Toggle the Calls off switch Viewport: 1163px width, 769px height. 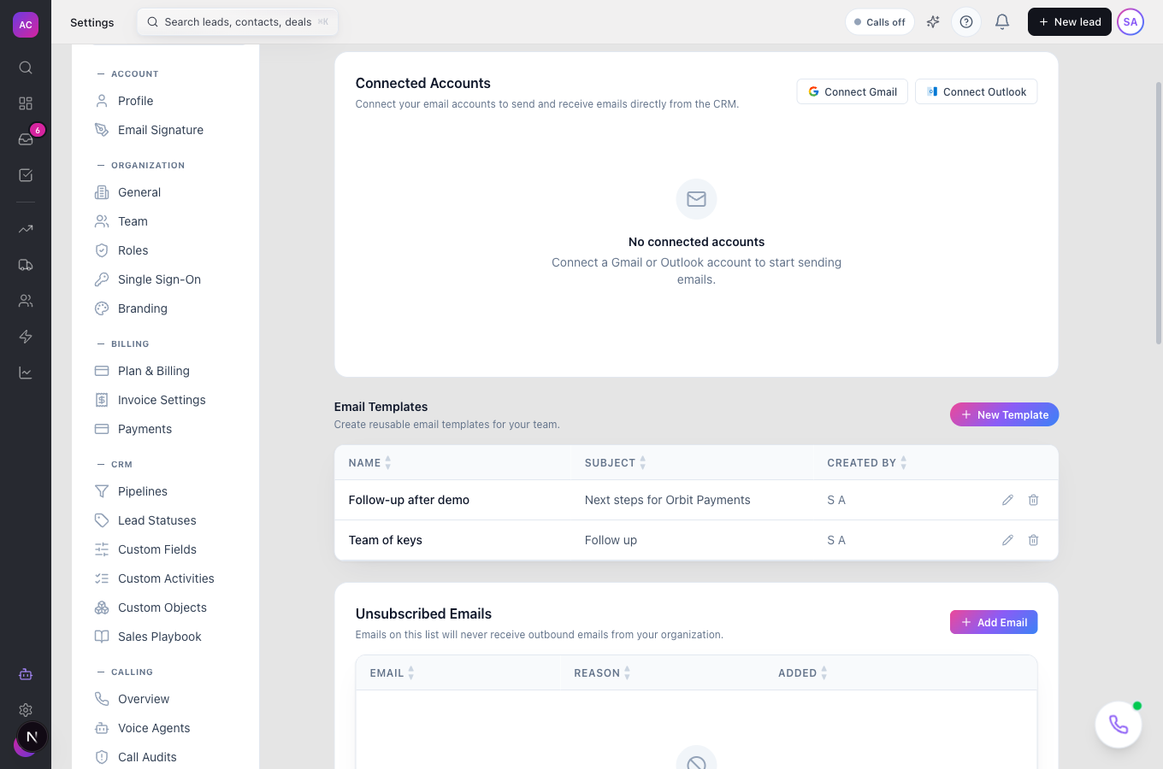point(880,22)
